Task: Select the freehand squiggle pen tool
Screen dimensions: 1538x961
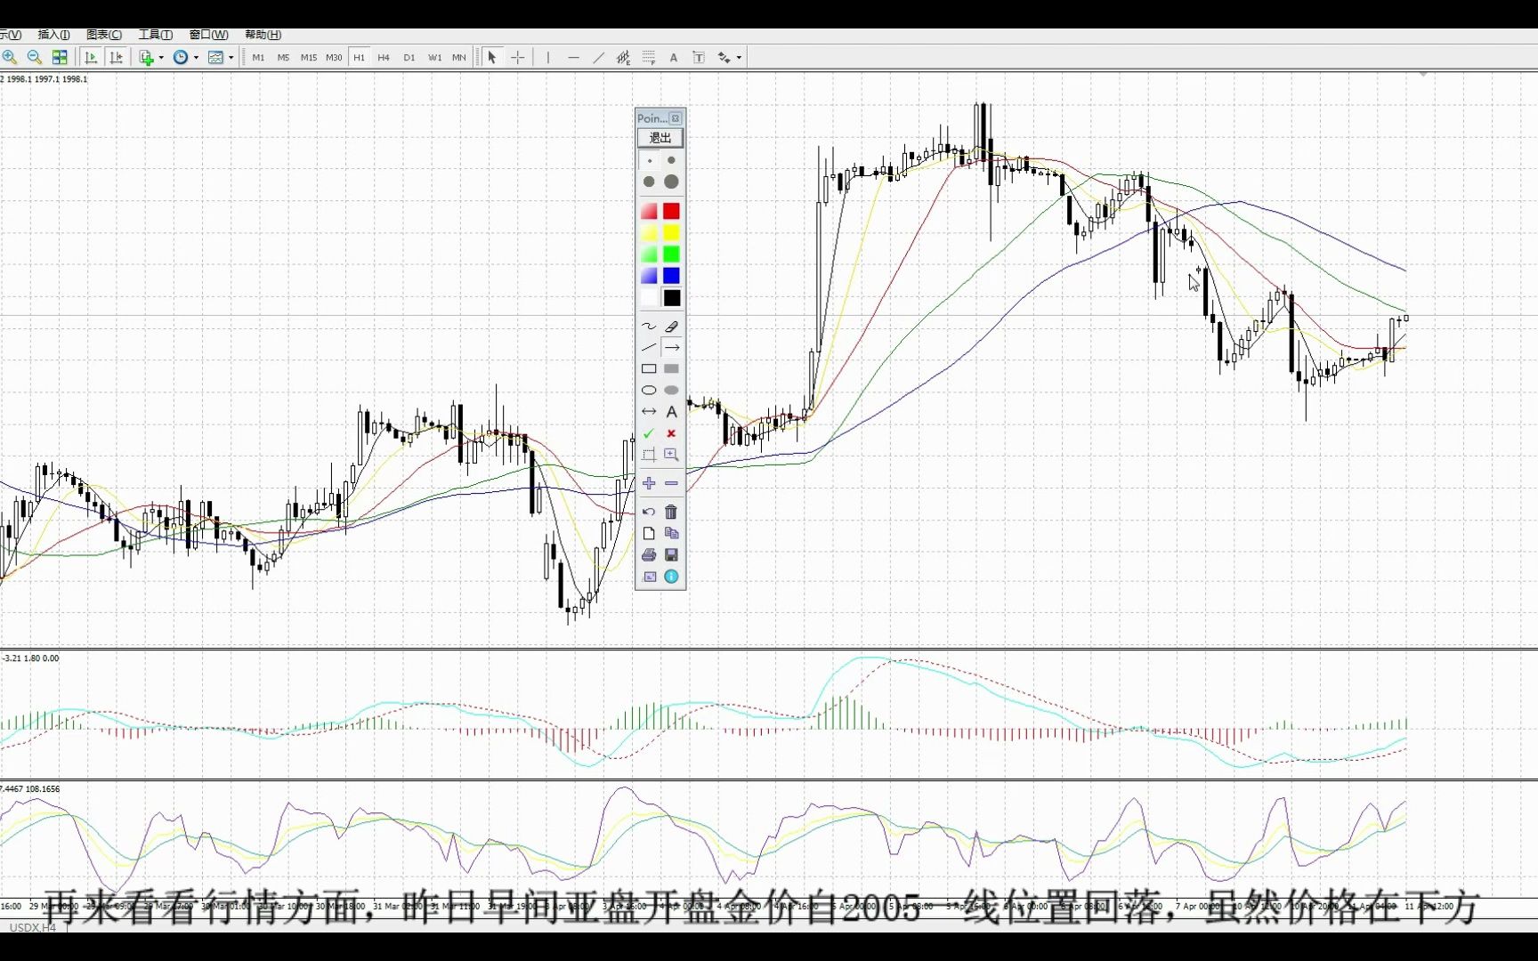Action: click(649, 327)
